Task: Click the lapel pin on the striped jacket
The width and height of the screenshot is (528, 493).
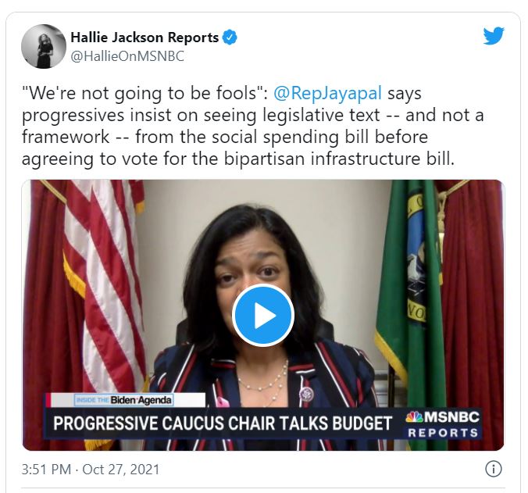Action: point(307,393)
